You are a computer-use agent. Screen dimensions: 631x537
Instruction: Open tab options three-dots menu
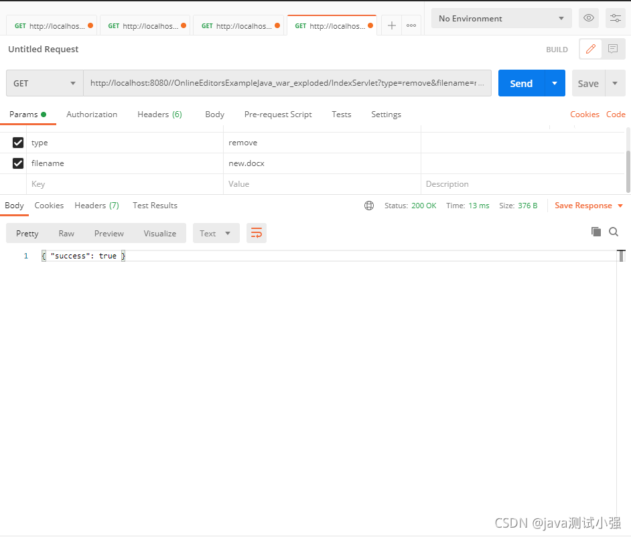coord(411,25)
